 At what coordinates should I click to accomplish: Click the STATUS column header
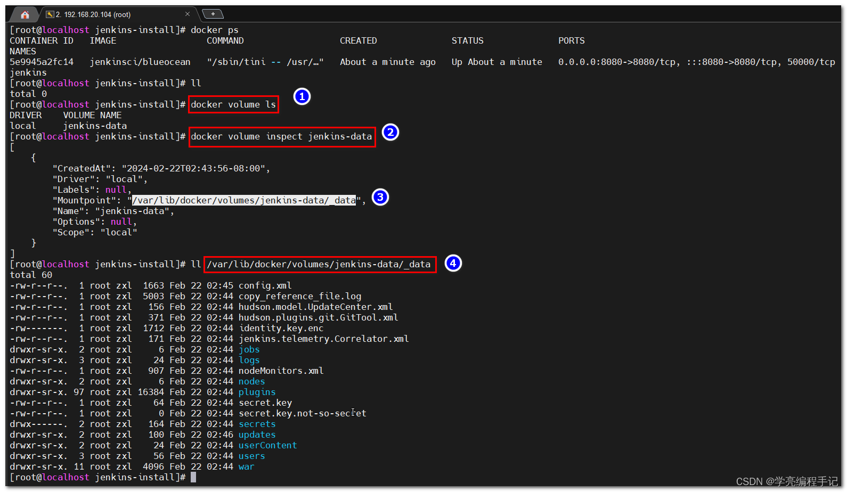pos(468,40)
